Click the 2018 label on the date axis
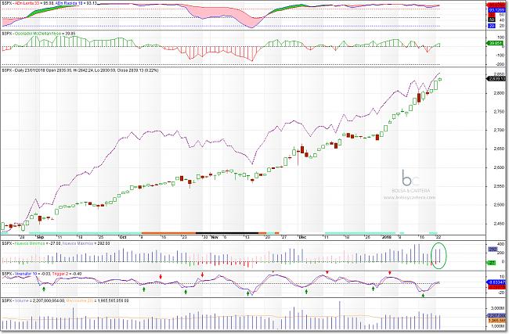This screenshot has width=509, height=334. click(x=385, y=235)
